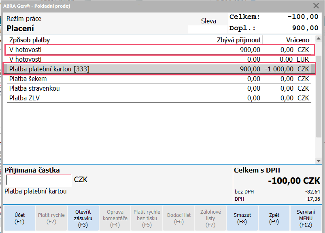Open Servisní MENU (F12)

click(x=306, y=218)
